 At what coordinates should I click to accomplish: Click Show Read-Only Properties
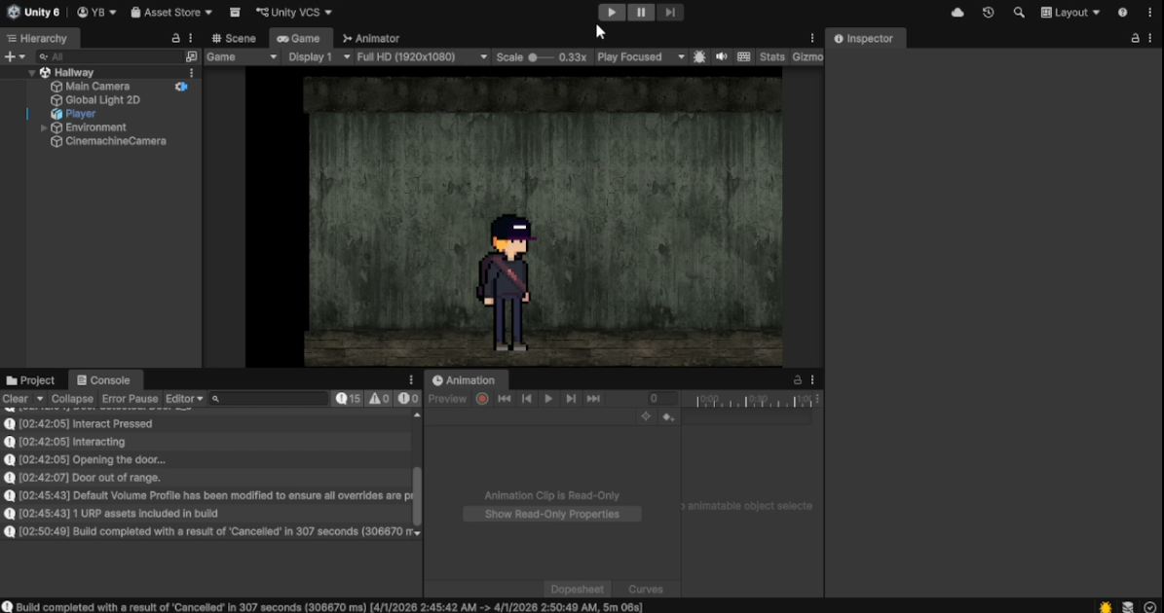(x=551, y=514)
